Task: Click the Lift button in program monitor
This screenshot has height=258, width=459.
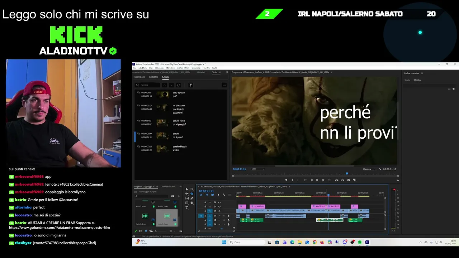Action: tap(336, 180)
